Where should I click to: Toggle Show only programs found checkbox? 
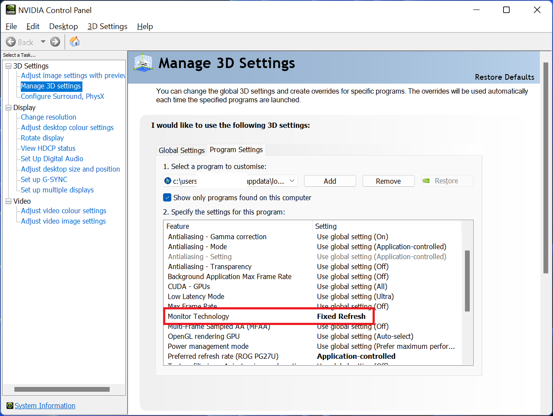point(167,198)
